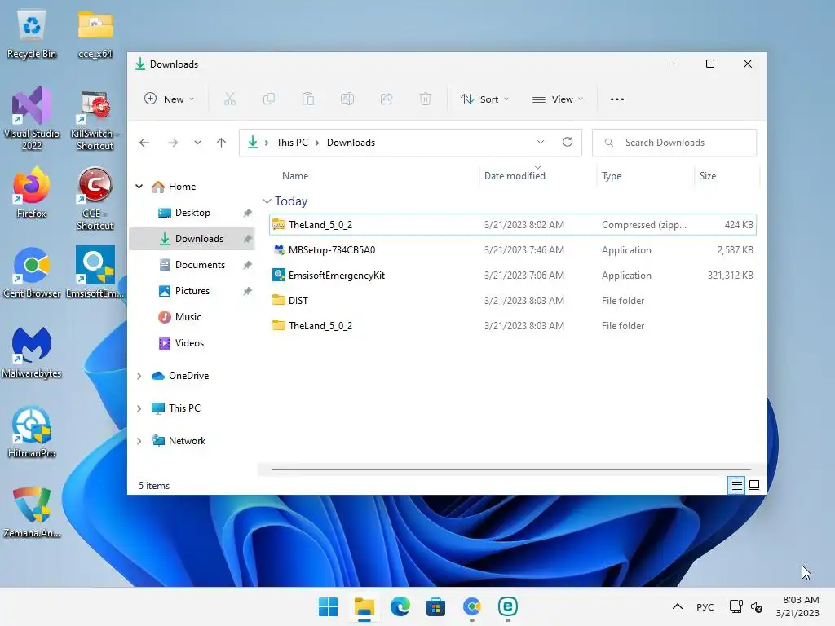The height and width of the screenshot is (626, 835).
Task: Unpin Documents using its pin icon
Action: point(248,265)
